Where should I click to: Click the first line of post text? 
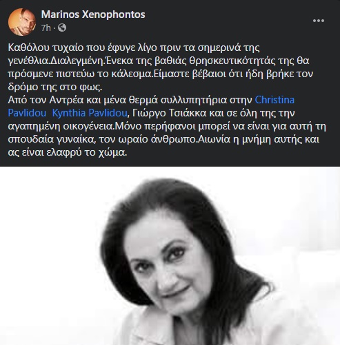tap(134, 48)
